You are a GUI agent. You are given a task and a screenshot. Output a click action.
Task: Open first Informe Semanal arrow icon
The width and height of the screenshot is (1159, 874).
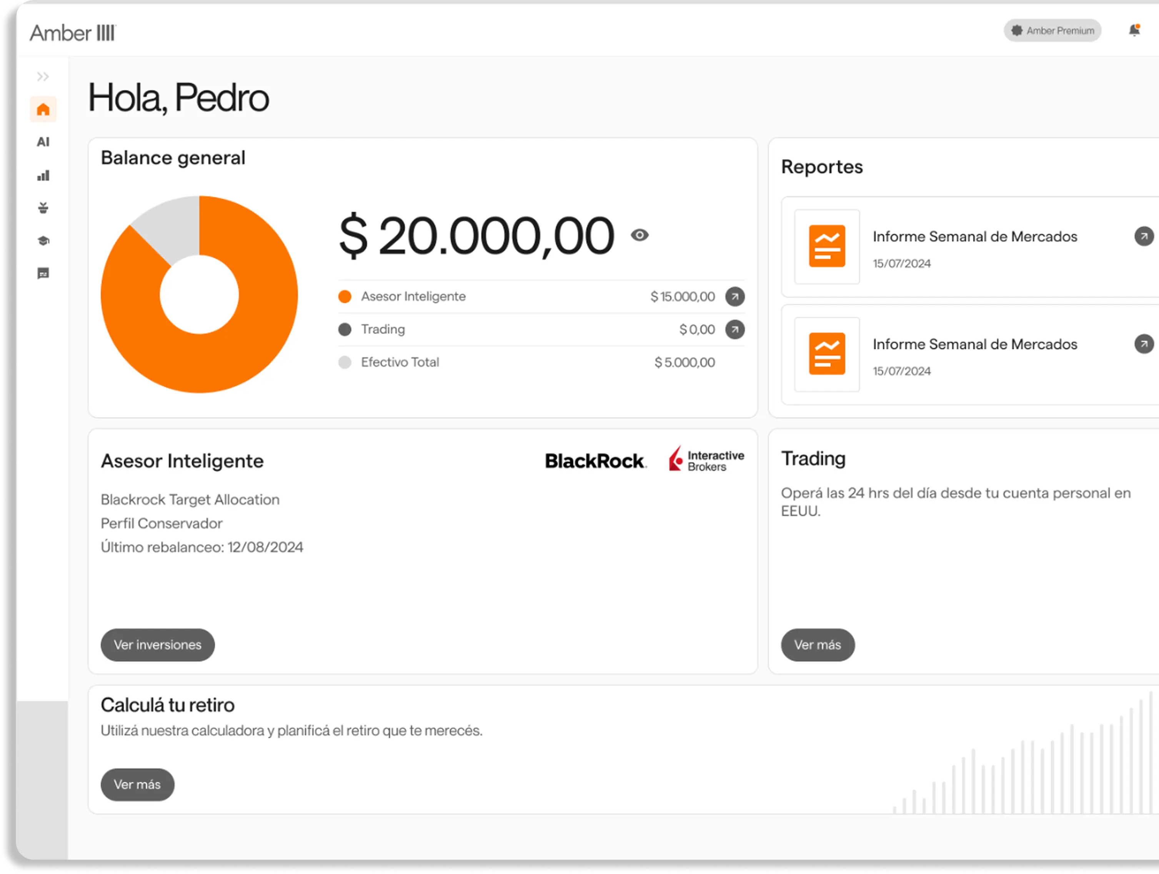click(1144, 236)
